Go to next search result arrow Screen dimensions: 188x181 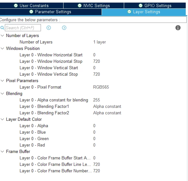(x=64, y=28)
